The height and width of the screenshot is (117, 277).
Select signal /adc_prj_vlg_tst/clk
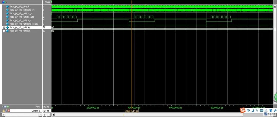pyautogui.click(x=19, y=7)
